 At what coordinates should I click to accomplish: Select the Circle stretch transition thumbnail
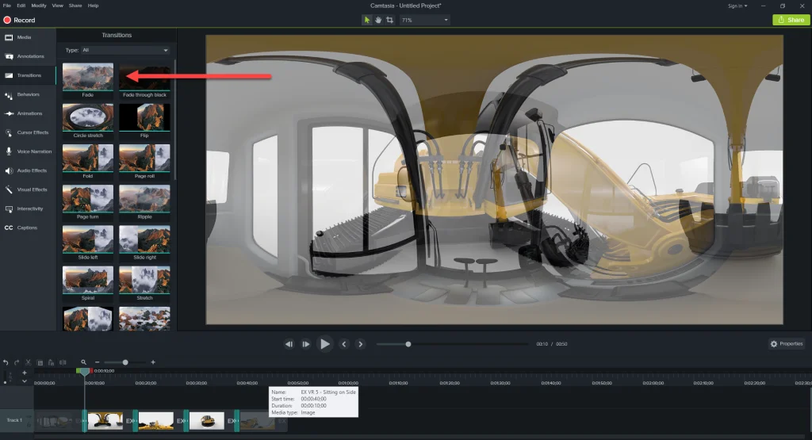[88, 117]
